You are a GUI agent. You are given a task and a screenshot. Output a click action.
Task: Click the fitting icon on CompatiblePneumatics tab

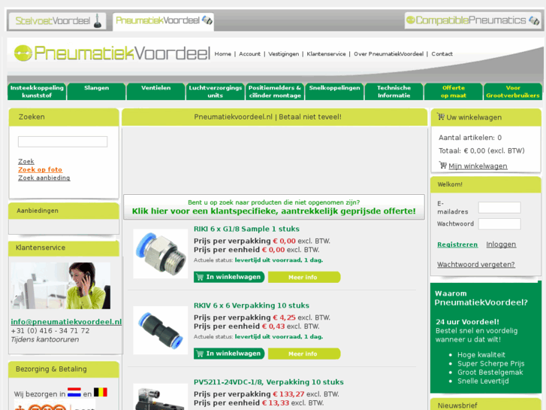[534, 20]
